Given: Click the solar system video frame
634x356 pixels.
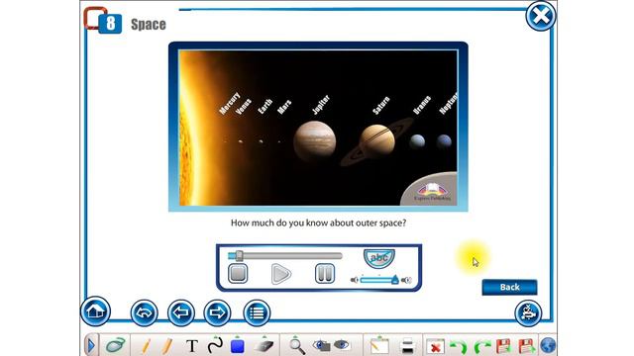Looking at the screenshot, I should 318,128.
